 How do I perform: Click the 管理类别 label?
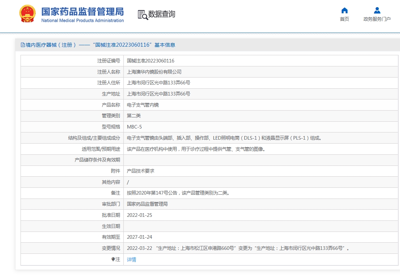pyautogui.click(x=111, y=116)
